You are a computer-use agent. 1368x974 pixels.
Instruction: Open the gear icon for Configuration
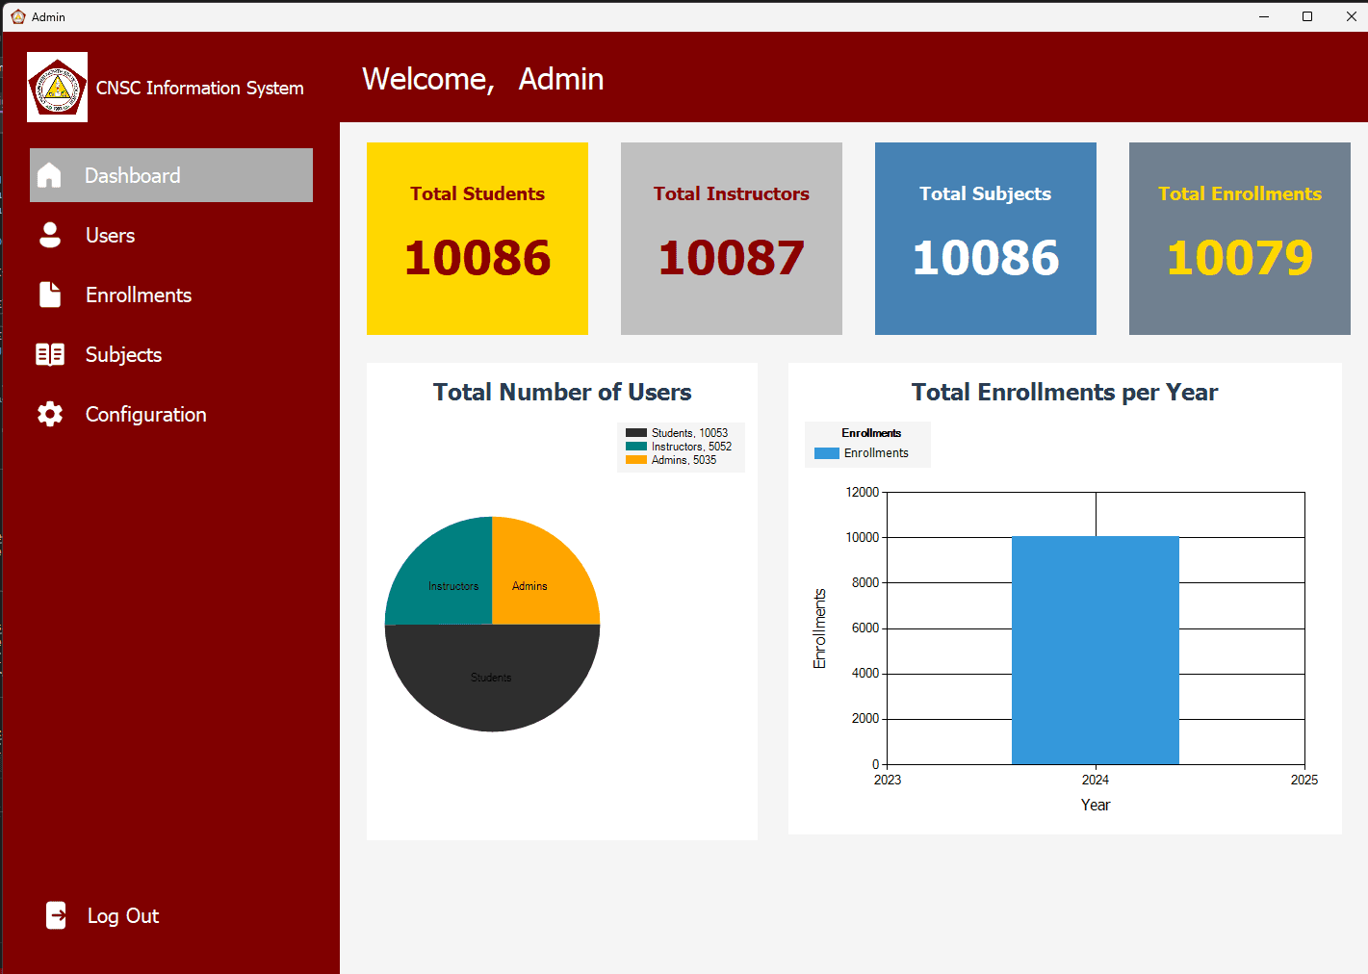click(50, 414)
